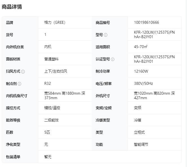Select the 内机机身尺寸 dimensions value
Screen dimensions: 187x167
(64, 96)
